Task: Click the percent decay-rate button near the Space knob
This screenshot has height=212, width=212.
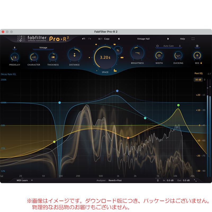Action: coord(118,50)
